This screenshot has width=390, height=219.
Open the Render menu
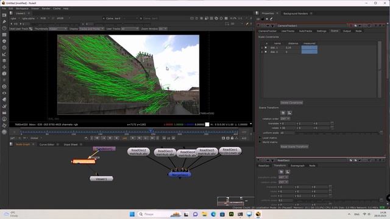pos(46,9)
